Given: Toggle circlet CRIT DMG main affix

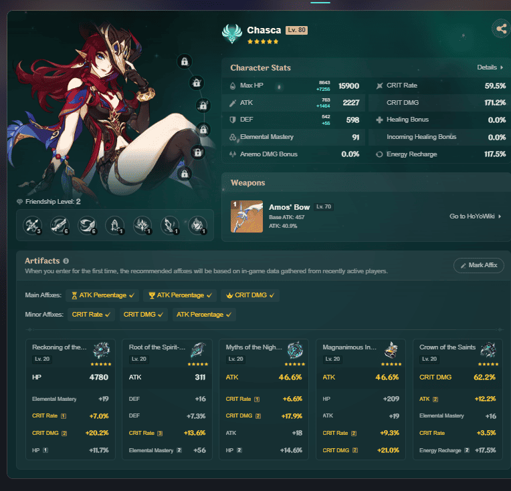Looking at the screenshot, I should [x=250, y=295].
